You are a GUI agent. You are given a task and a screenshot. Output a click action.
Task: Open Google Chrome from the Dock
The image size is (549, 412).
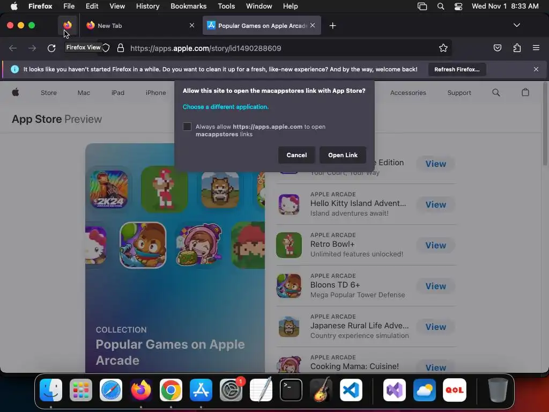tap(171, 390)
